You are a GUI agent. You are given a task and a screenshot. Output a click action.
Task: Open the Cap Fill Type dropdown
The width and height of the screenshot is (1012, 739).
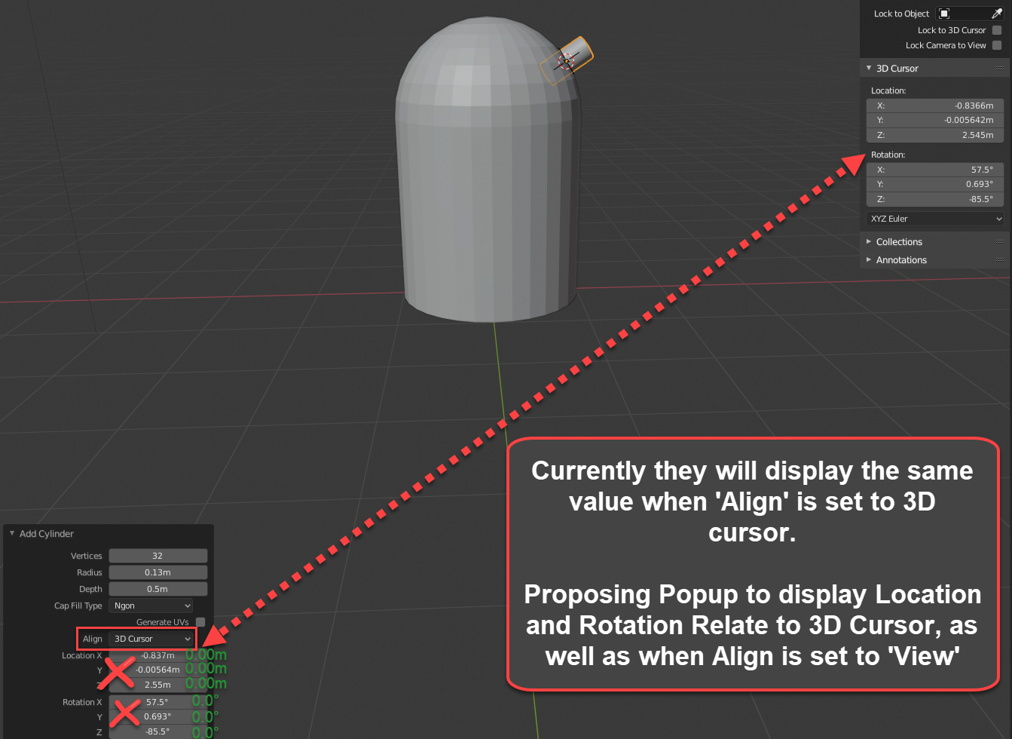pyautogui.click(x=151, y=606)
